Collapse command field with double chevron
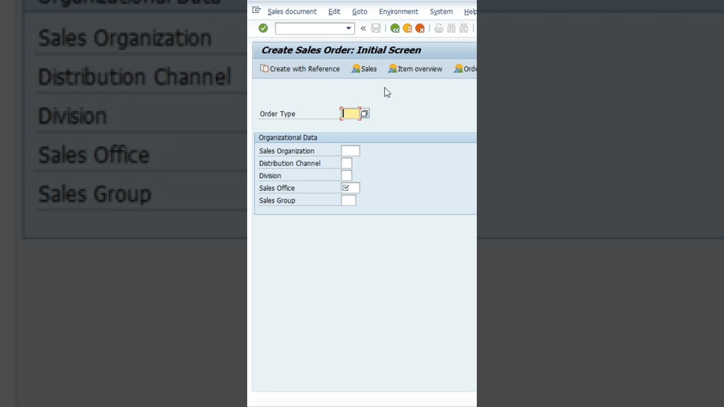Viewport: 724px width, 407px height. click(x=363, y=28)
